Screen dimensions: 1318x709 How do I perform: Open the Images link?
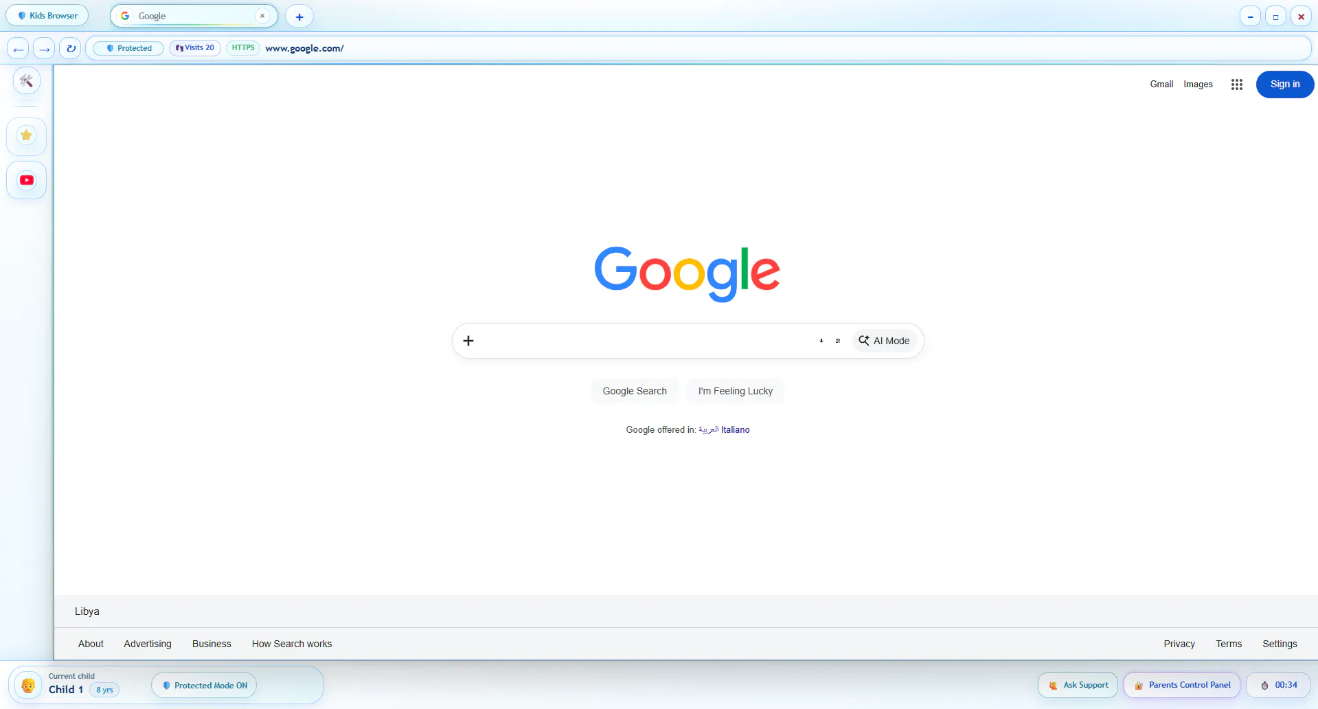point(1198,85)
